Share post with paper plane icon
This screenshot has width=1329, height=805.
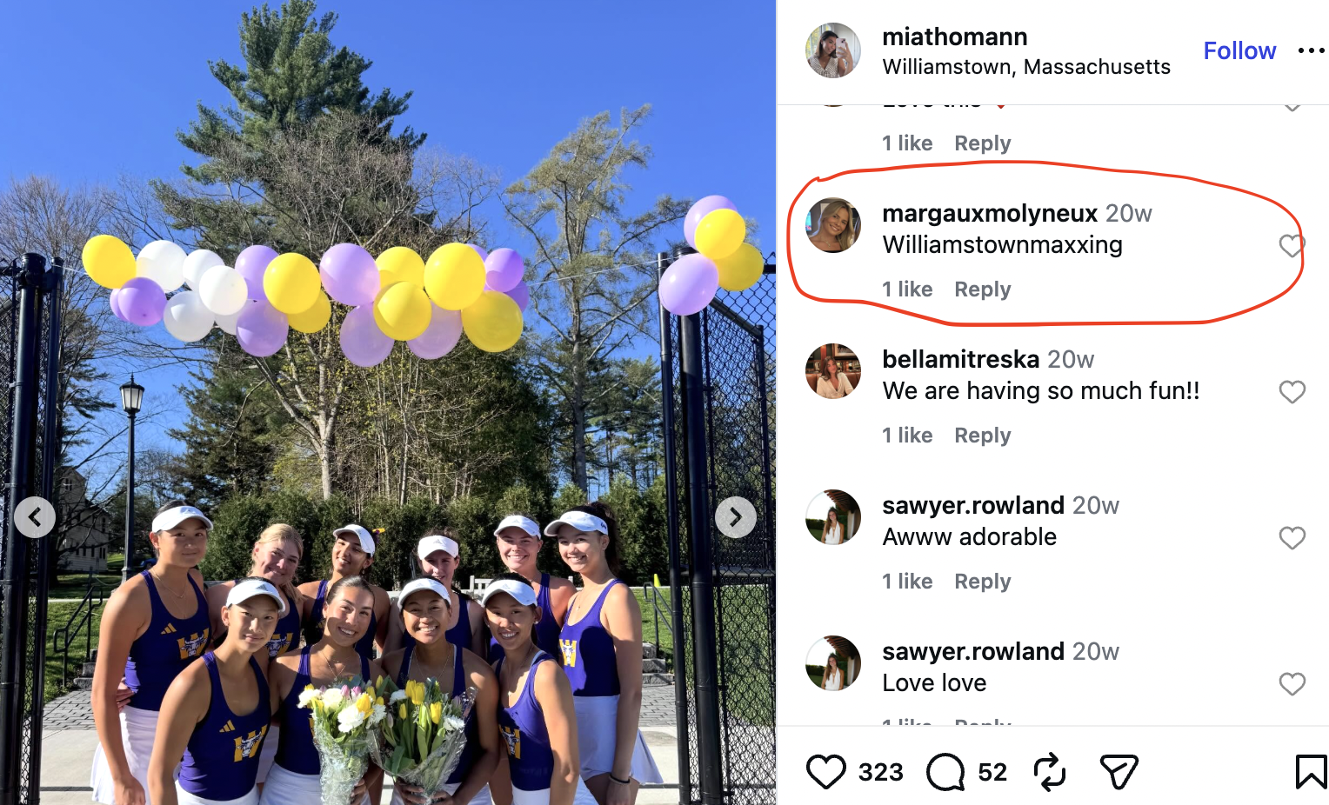(x=1119, y=772)
